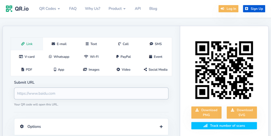Open the FAQ page

click(x=73, y=9)
